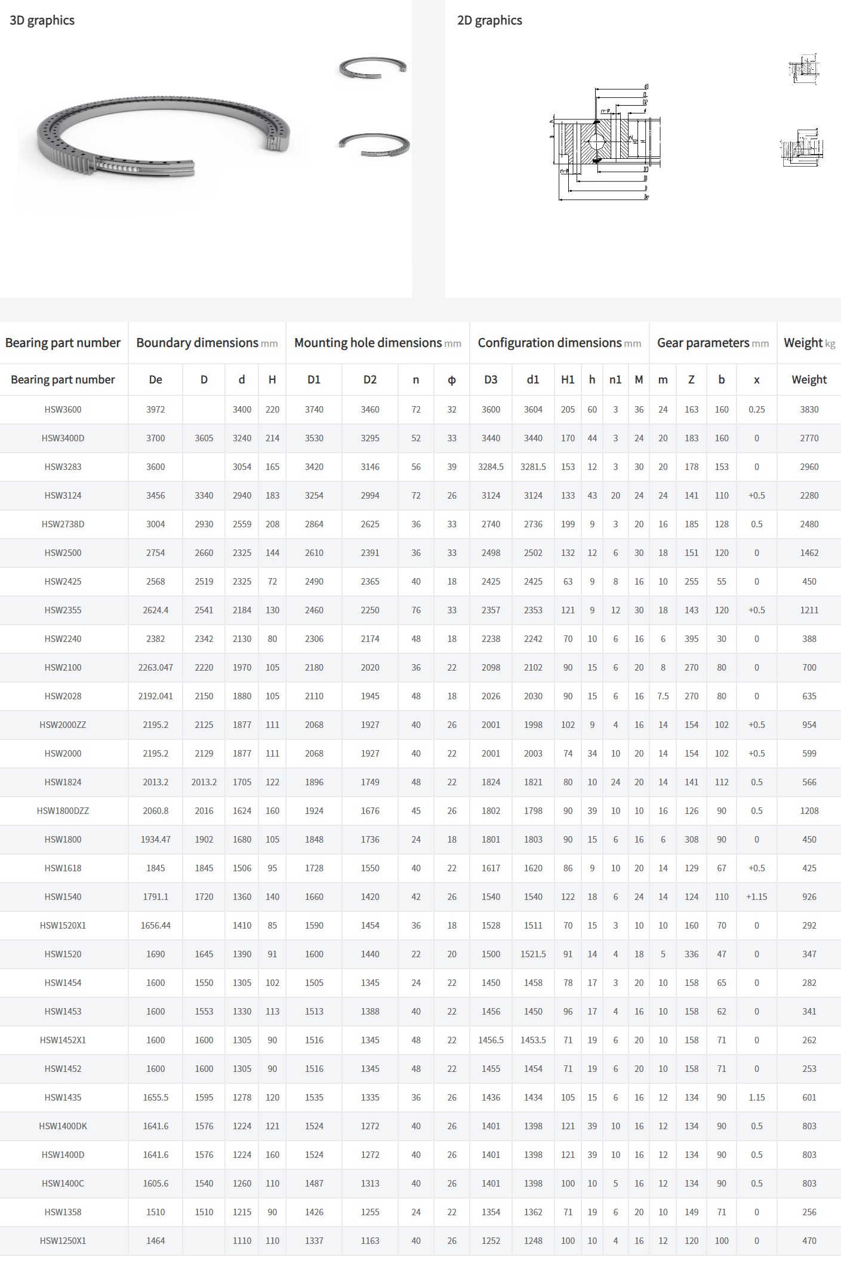841x1272 pixels.
Task: Click the 3830 weight for HSW3600
Action: pyautogui.click(x=809, y=410)
